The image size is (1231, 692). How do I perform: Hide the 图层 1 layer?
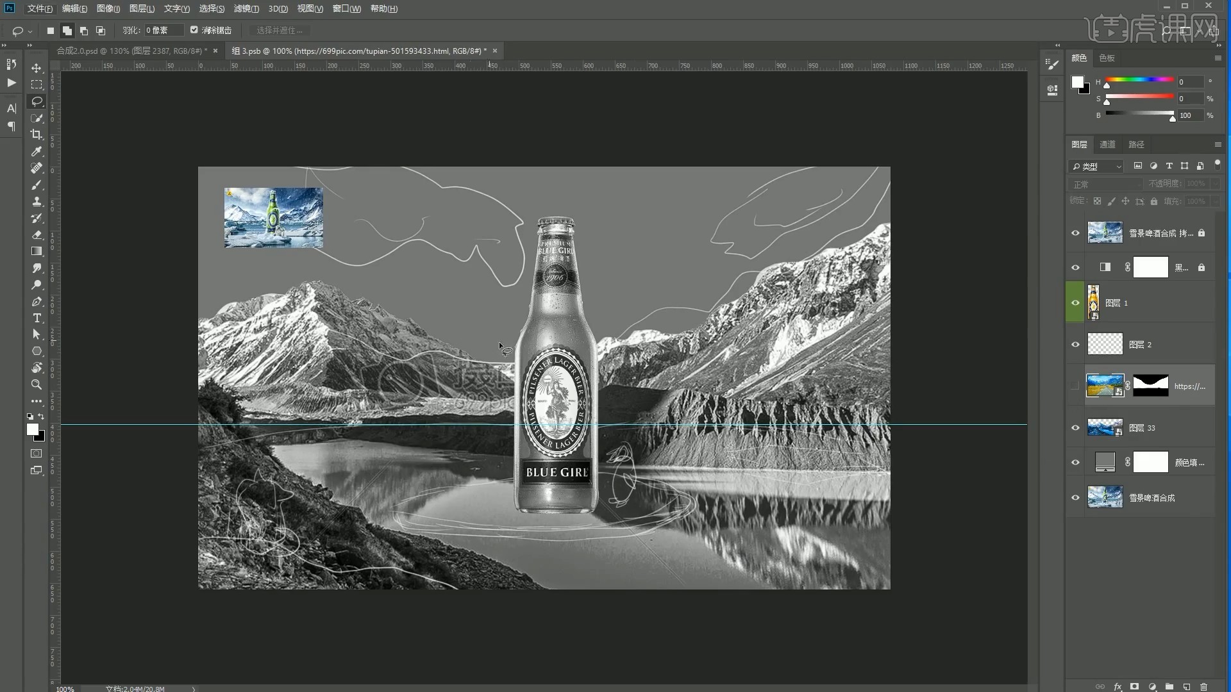(1075, 303)
